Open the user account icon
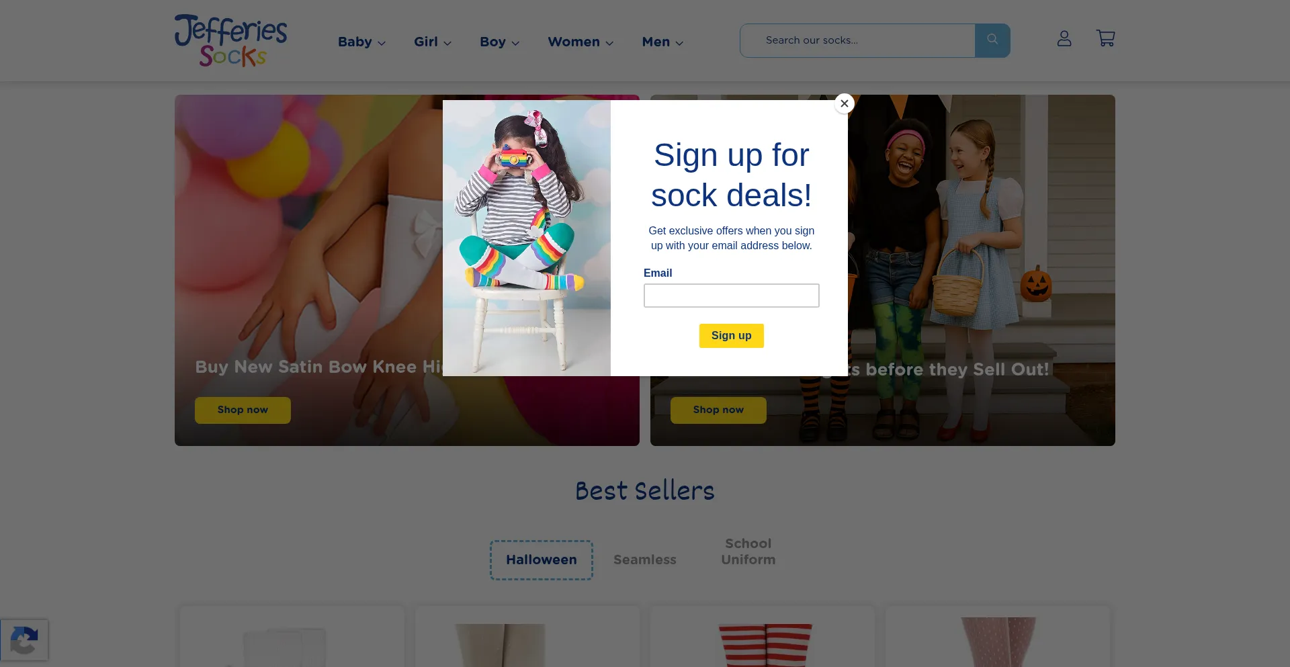Screen dimensions: 1290x667 [x=1064, y=39]
